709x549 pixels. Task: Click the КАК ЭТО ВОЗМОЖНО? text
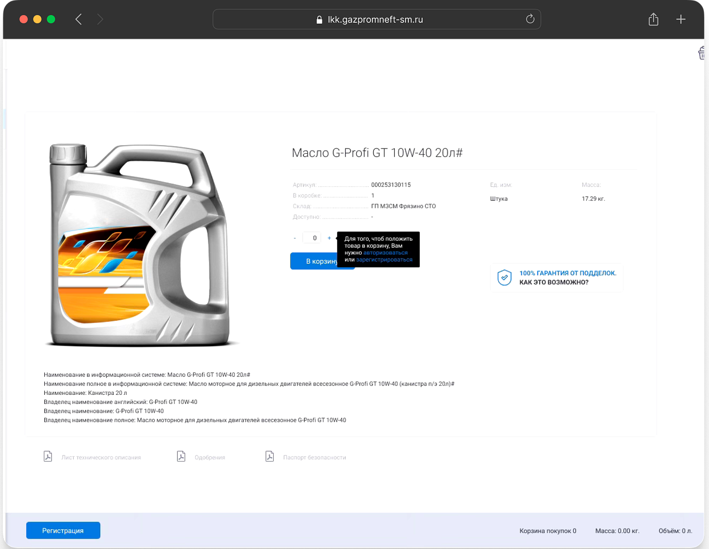point(554,282)
